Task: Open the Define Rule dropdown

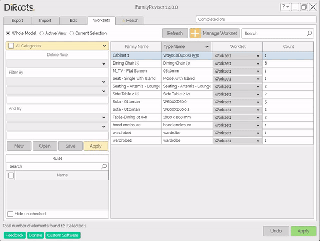Action: pyautogui.click(x=58, y=63)
